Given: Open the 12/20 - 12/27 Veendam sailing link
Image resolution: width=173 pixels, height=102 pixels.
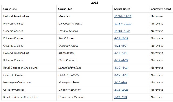Looking at the screenshot, I should [123, 16].
